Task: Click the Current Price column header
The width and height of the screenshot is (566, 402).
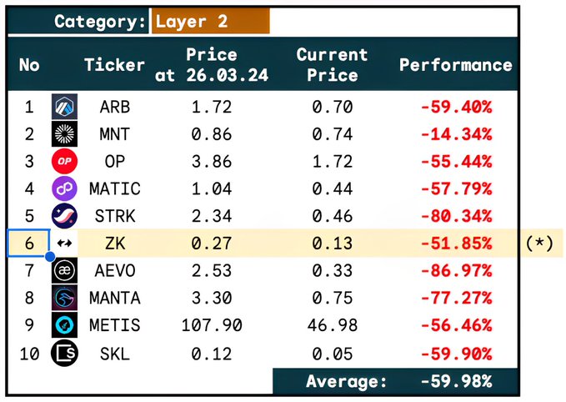Action: point(332,65)
